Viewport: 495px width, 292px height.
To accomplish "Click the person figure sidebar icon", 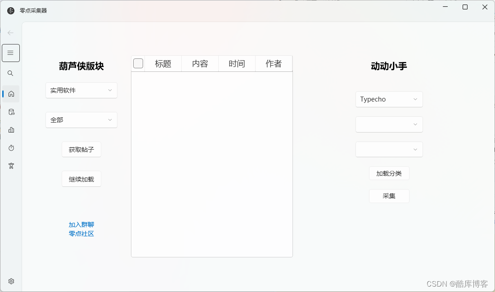I will [11, 166].
